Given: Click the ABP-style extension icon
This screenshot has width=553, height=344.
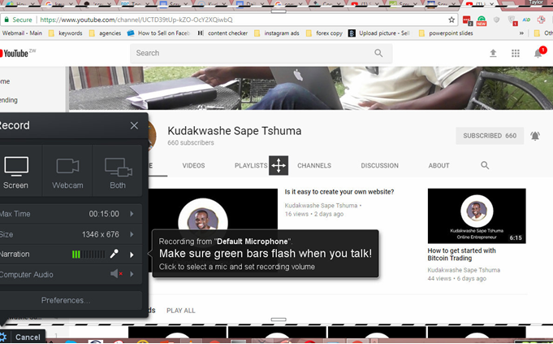Looking at the screenshot, I should (x=526, y=20).
